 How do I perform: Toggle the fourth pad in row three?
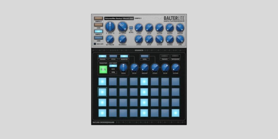(134, 102)
